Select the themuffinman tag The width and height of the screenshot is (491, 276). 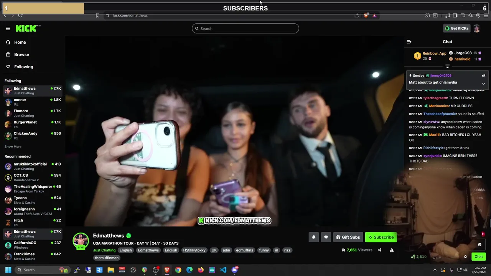point(107,258)
